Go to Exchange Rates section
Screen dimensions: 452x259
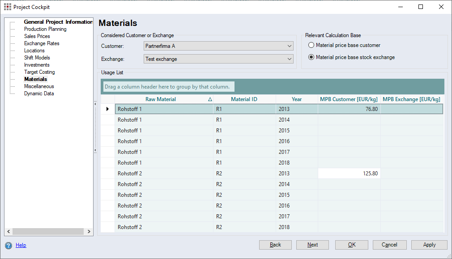click(x=42, y=43)
